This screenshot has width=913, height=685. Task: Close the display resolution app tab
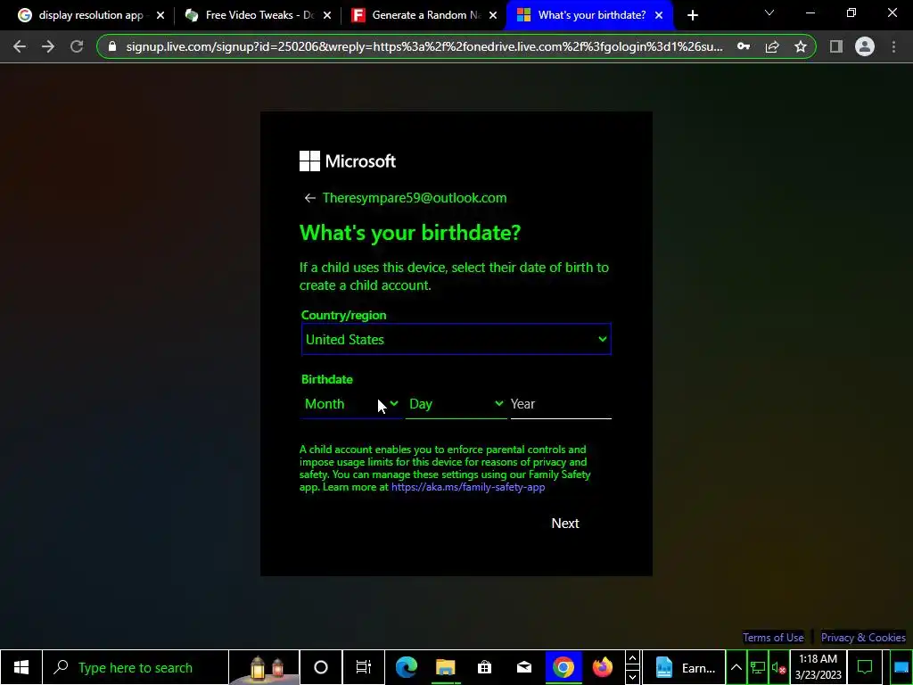[x=160, y=15]
